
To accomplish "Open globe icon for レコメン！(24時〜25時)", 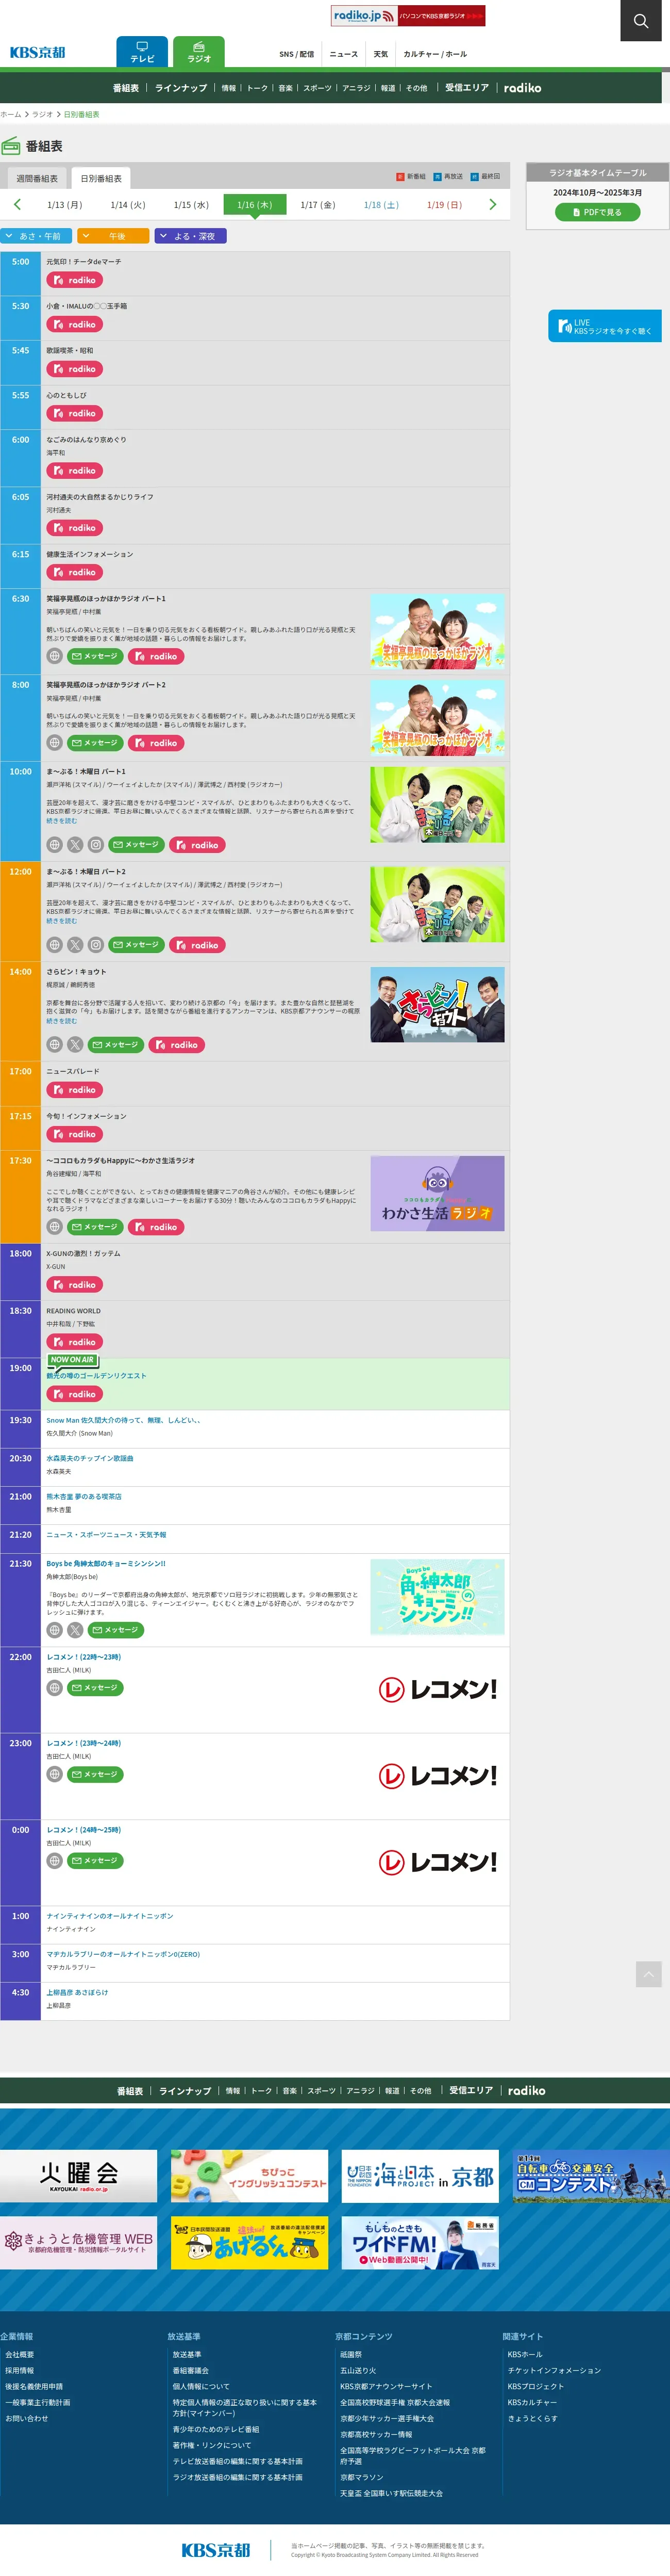I will click(x=55, y=1861).
